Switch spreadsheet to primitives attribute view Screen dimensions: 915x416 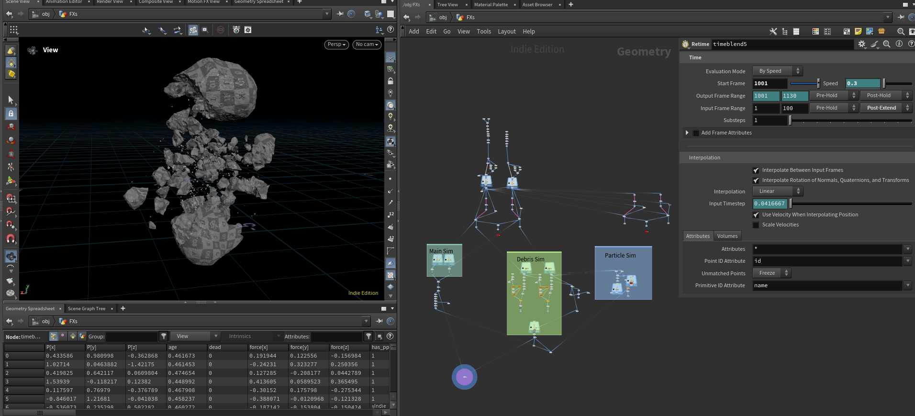click(73, 337)
